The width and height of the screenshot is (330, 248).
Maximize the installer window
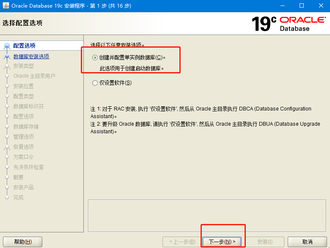(302, 5)
